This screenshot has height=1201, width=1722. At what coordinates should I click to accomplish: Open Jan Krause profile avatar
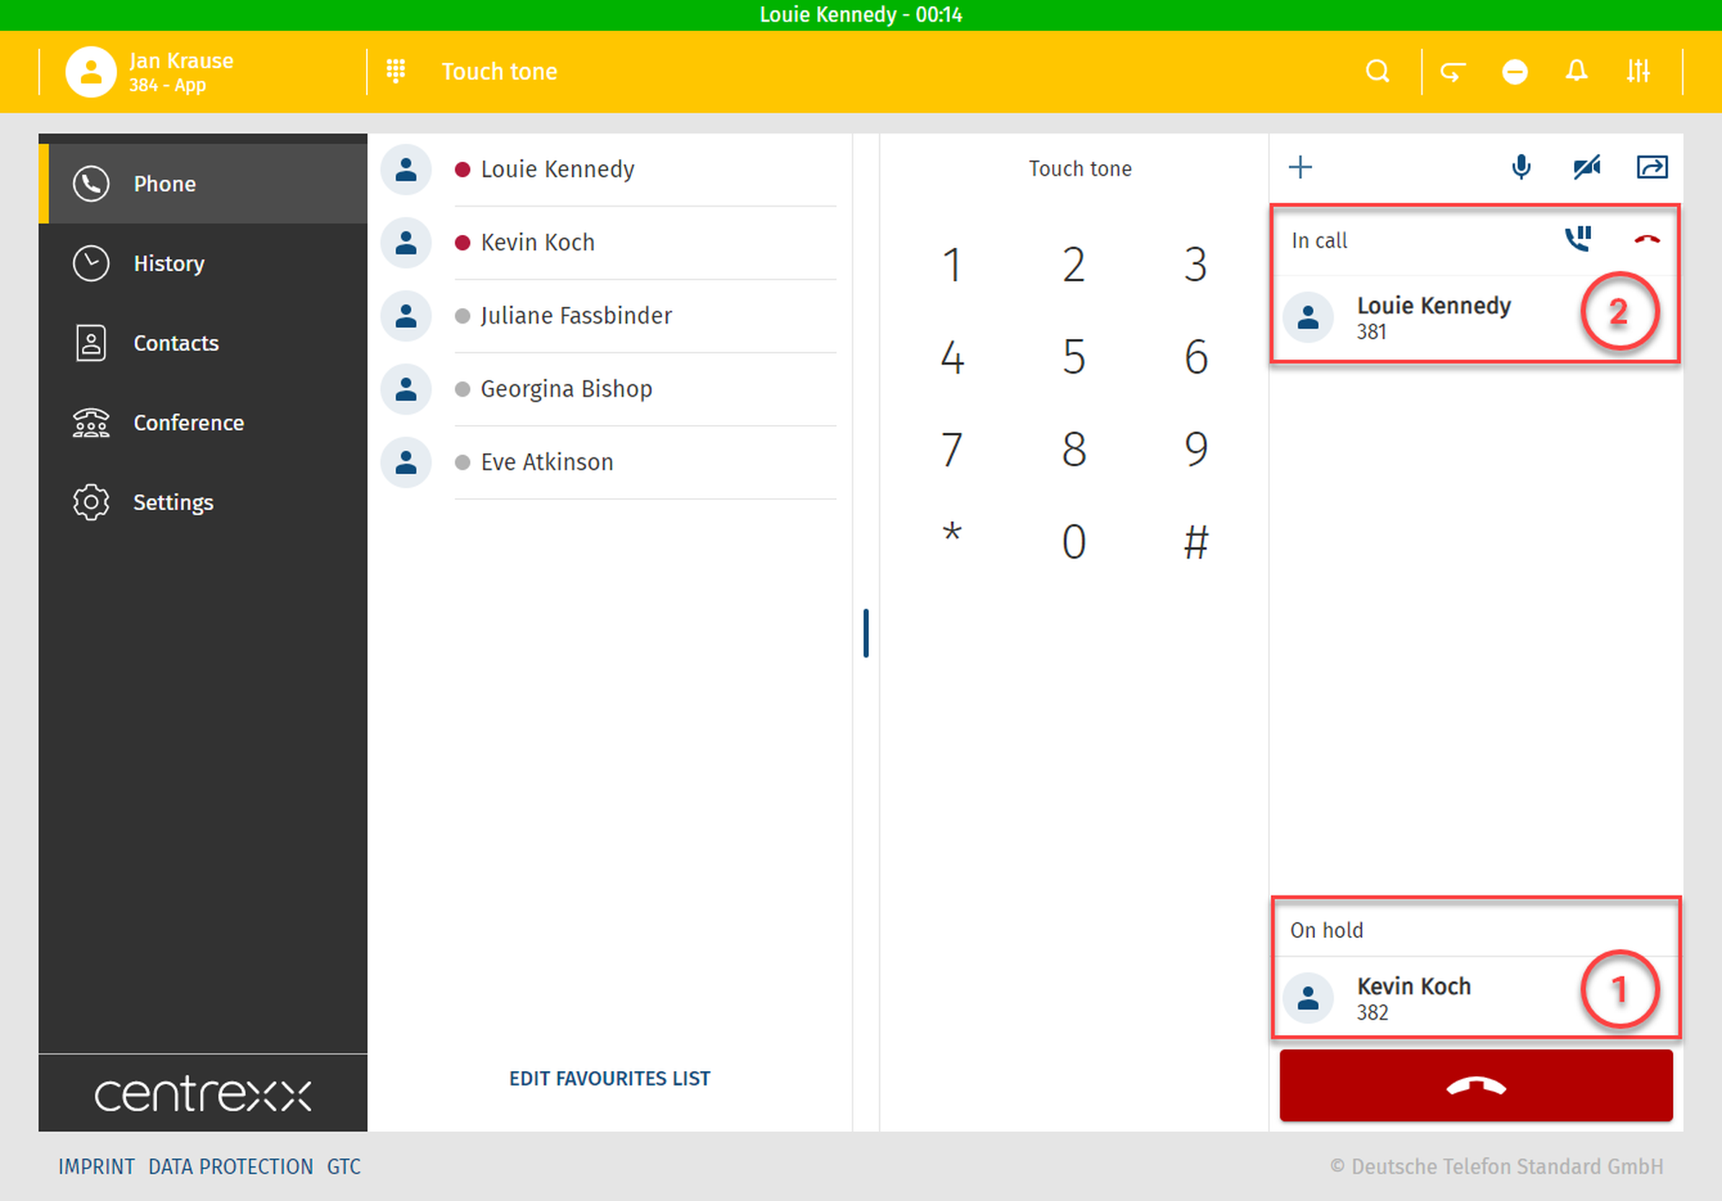coord(90,71)
